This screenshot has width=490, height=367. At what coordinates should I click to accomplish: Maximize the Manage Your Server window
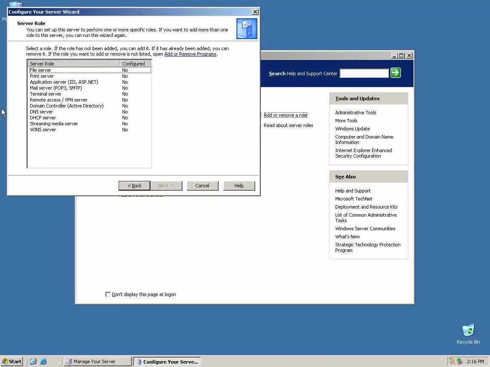tap(402, 56)
